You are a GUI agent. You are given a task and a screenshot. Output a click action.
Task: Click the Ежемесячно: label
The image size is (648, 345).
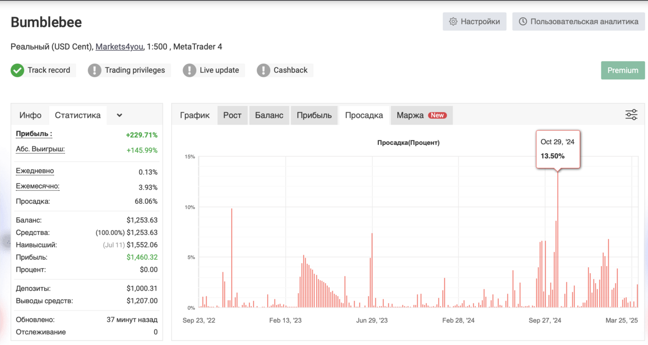point(38,186)
